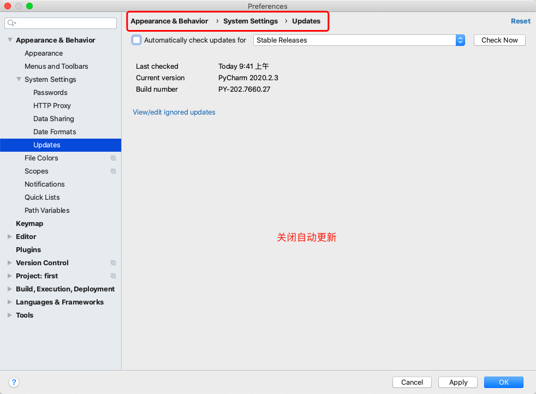
Task: Select the Updates tree item
Action: tap(61, 145)
